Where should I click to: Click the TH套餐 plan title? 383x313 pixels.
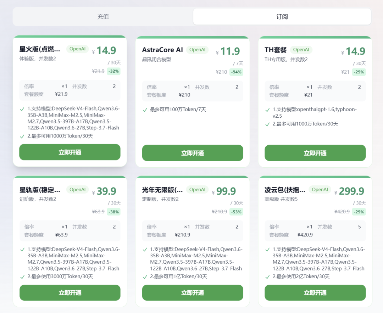coord(276,50)
